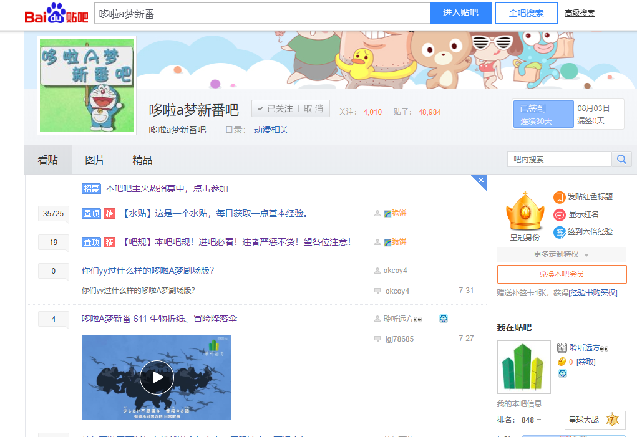Click the 置顶 tag on the 吧规 thread
Screen dimensions: 637x437
point(91,243)
